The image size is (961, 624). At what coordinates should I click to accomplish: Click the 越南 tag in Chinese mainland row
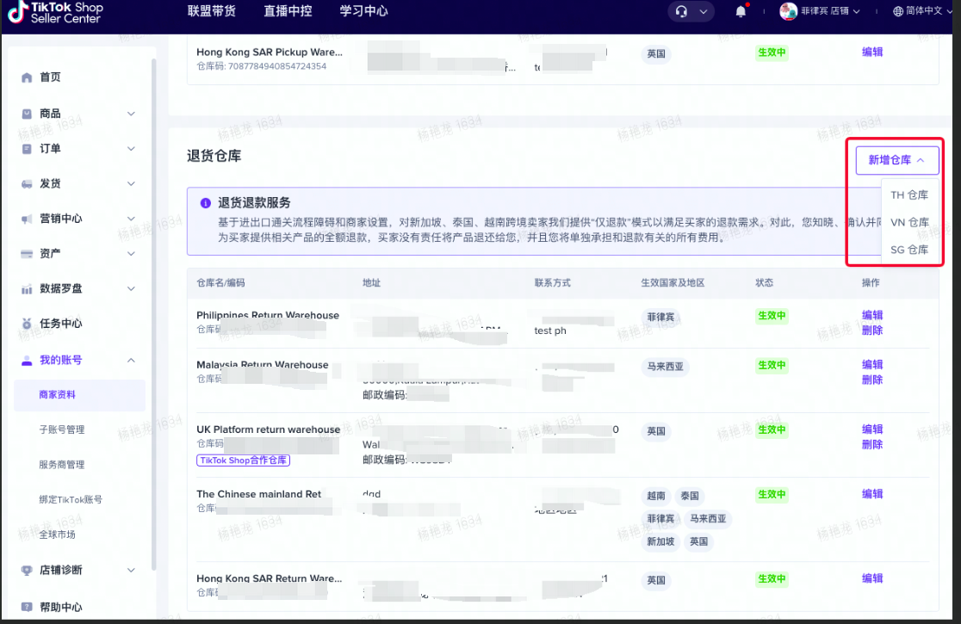click(x=656, y=496)
